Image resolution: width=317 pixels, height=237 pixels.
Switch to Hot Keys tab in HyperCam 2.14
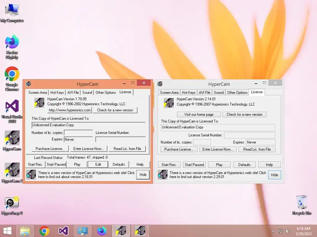click(x=189, y=93)
